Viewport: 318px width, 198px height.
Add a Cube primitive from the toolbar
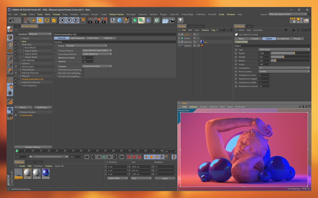coord(120,20)
